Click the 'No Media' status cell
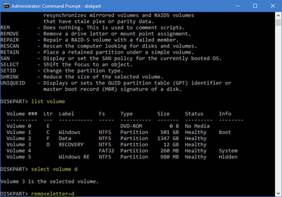Viewport: 282px width, 197px height. (x=197, y=126)
